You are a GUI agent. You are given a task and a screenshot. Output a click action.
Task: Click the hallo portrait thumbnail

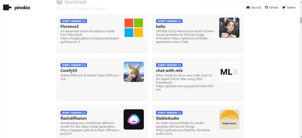(229, 28)
